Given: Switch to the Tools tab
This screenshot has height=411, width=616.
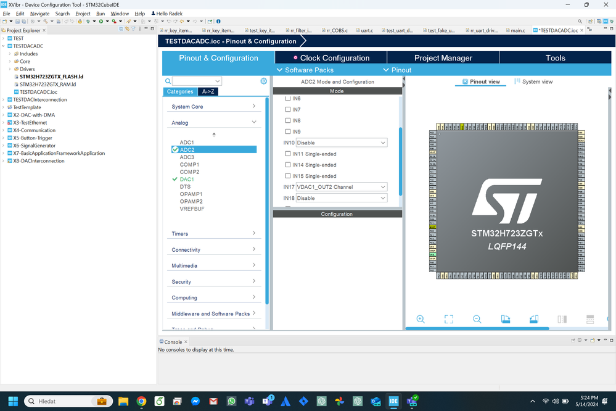Looking at the screenshot, I should 555,58.
